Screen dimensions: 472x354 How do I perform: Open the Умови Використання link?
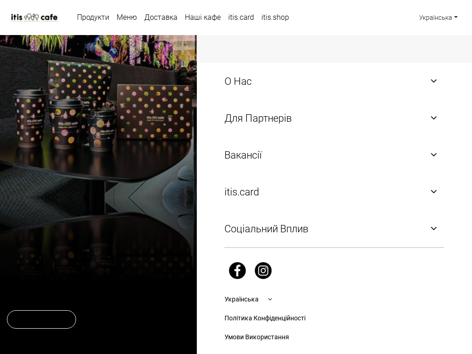pyautogui.click(x=256, y=337)
